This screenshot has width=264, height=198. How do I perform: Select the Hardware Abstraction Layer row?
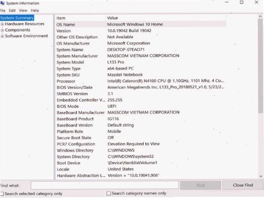click(141, 176)
